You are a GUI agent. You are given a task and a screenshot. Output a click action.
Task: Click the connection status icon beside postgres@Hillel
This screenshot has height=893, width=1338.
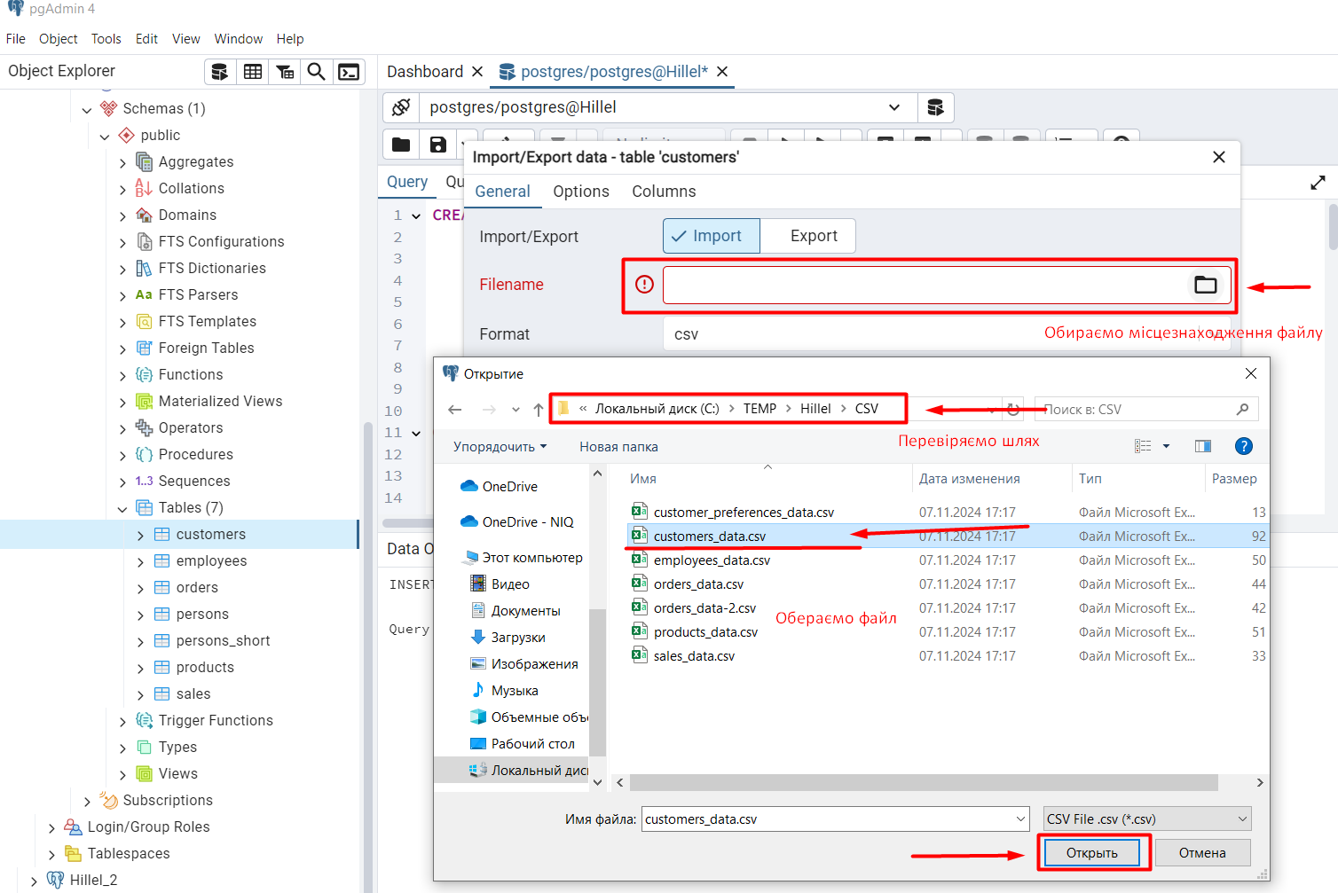401,107
